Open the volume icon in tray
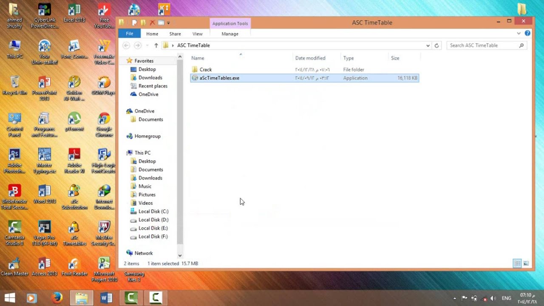544x306 pixels. click(x=493, y=298)
